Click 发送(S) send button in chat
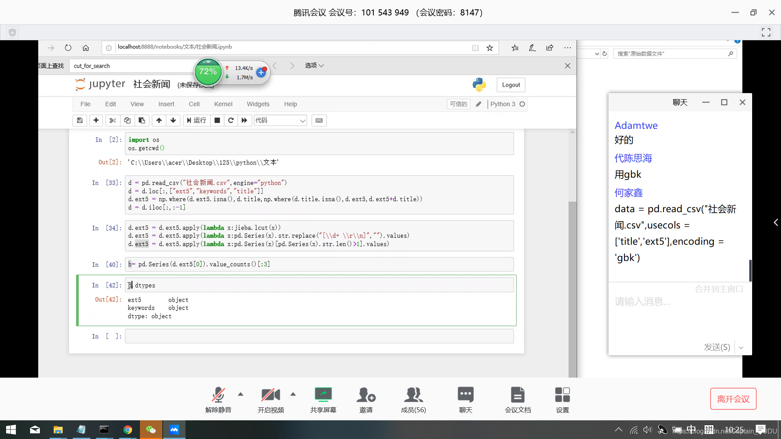The image size is (781, 439). (717, 347)
